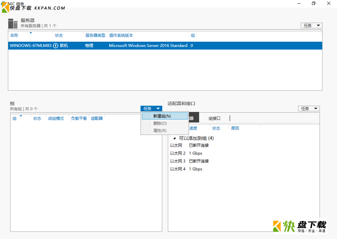Select the 以太网 4 adapter row
337x239 pixels.
click(x=244, y=169)
